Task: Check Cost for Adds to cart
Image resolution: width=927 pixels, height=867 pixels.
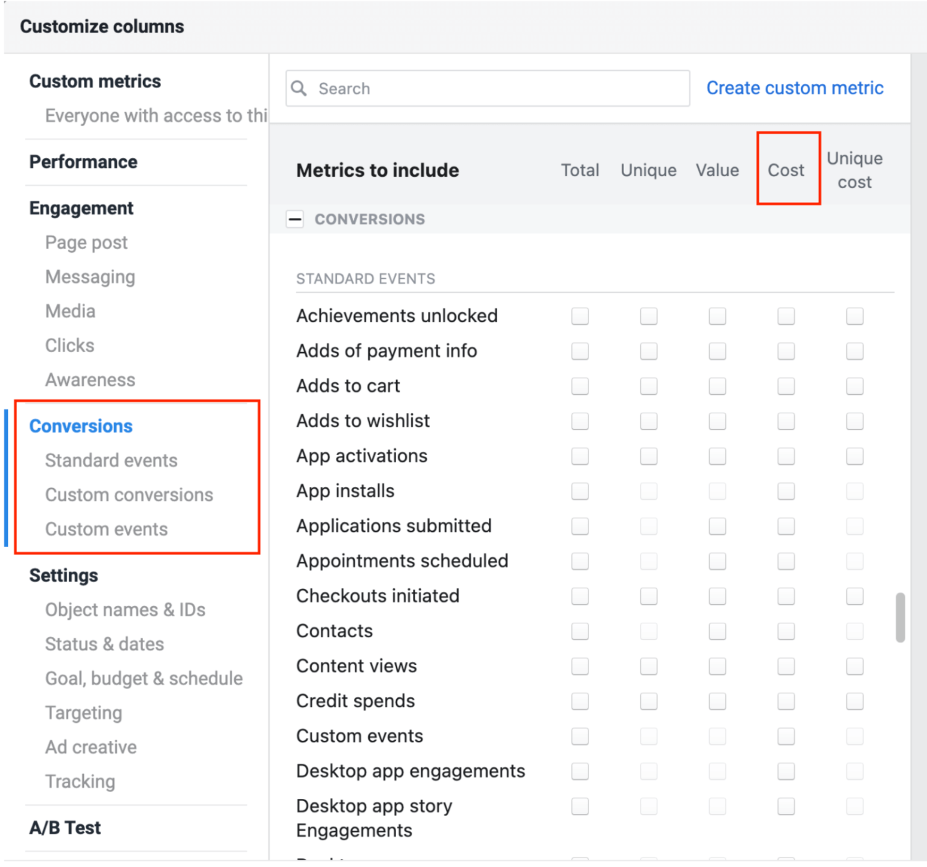Action: (x=786, y=386)
